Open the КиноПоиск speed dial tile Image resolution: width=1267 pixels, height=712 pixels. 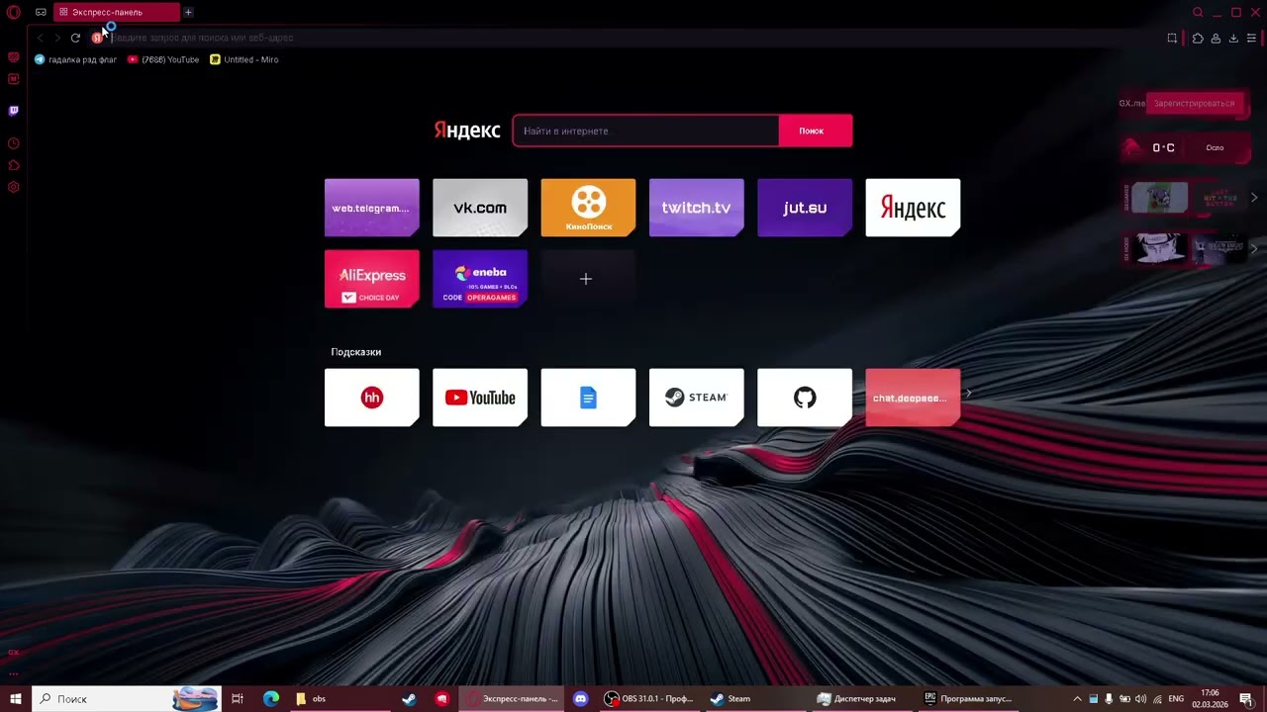(588, 208)
